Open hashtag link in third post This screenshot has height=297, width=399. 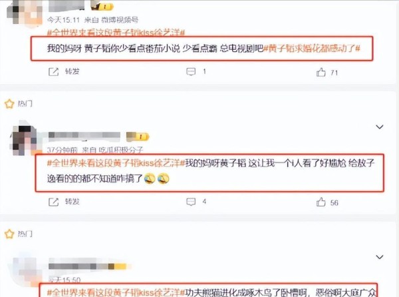pyautogui.click(x=116, y=292)
